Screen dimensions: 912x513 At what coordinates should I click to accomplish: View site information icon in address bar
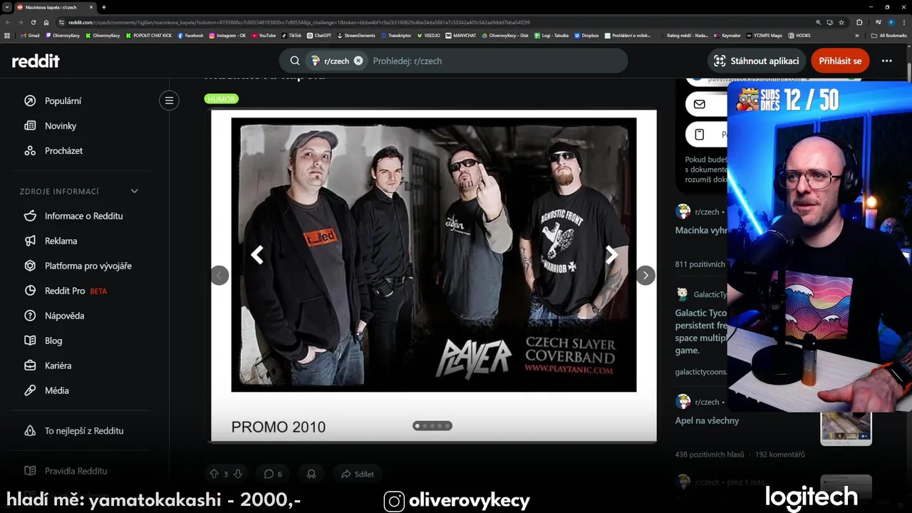pos(62,22)
